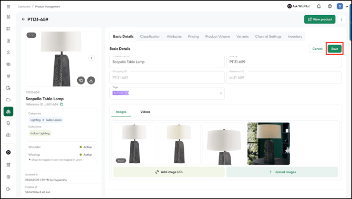Open the folder icon in the sidebar

[8, 100]
